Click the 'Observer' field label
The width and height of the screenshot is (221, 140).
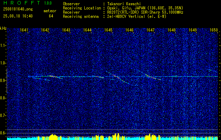point(71,4)
